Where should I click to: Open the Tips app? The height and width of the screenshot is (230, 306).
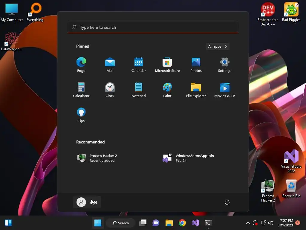coord(81,115)
